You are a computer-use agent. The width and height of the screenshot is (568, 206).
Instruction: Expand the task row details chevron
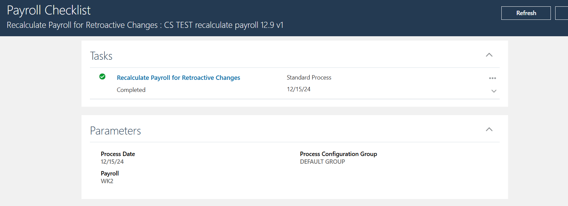click(x=494, y=91)
